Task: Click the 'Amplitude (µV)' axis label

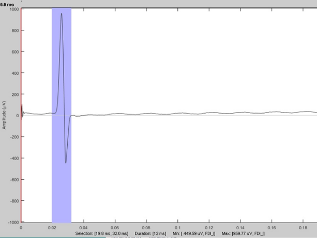Action: tap(4, 115)
